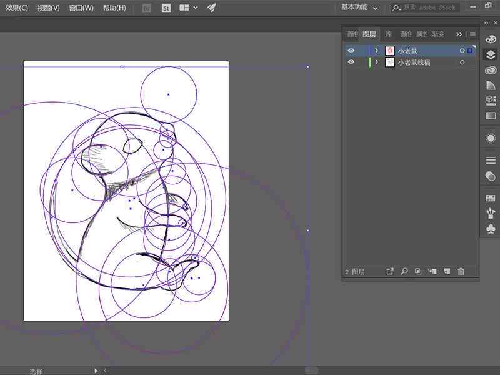Switch to the 渐变 tab

tap(437, 34)
